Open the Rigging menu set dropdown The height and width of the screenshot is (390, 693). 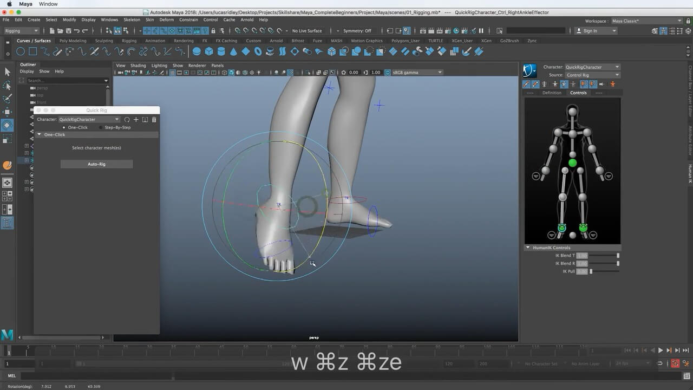tap(22, 31)
